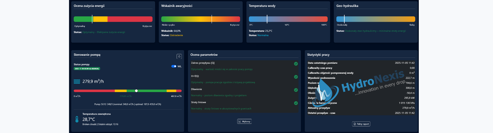This screenshot has width=493, height=133.
Task: Open the Pełny raport full report
Action: click(361, 124)
